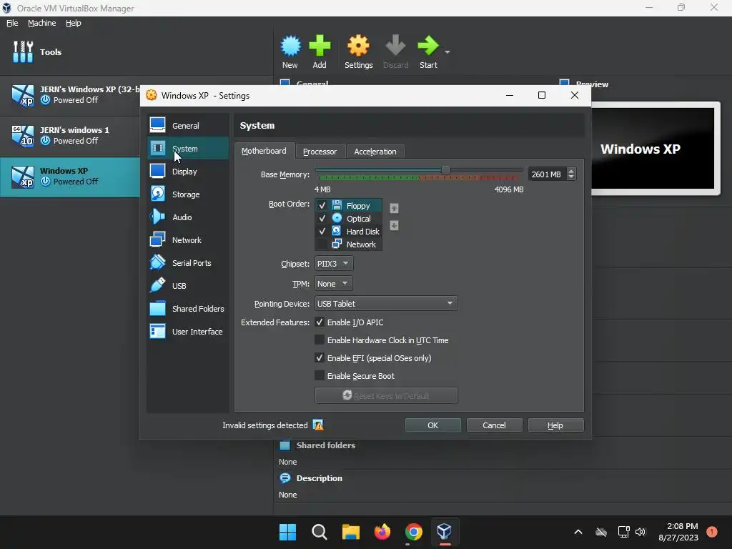Enable Hardware Clock in UTC Time
Screen dimensions: 732x549
point(320,340)
